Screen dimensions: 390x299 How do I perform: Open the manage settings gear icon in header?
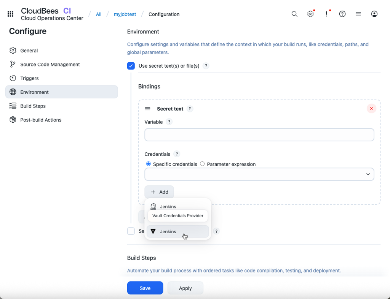(310, 14)
